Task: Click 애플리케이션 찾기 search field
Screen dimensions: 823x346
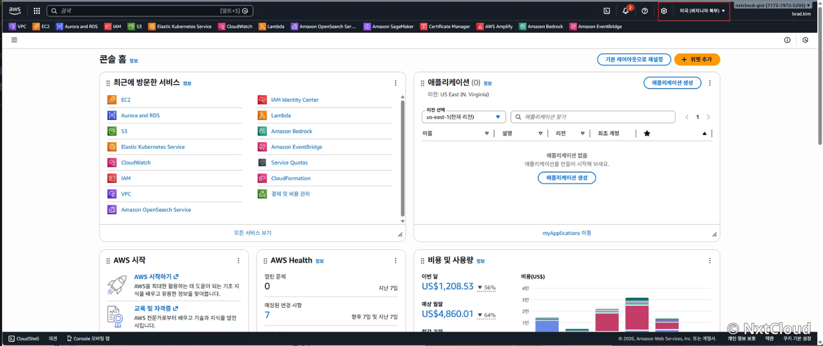Action: click(x=593, y=117)
